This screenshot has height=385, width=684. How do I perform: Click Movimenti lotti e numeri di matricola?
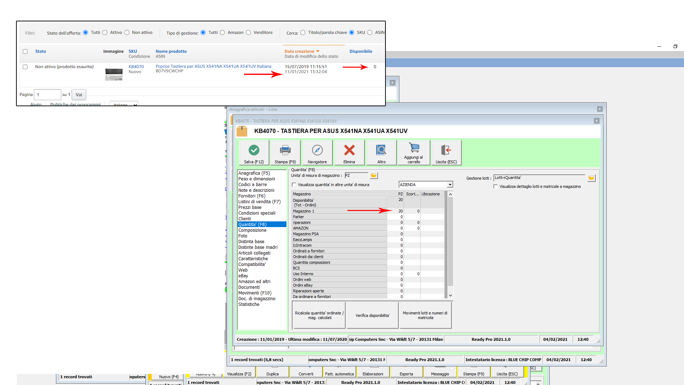[x=425, y=315]
